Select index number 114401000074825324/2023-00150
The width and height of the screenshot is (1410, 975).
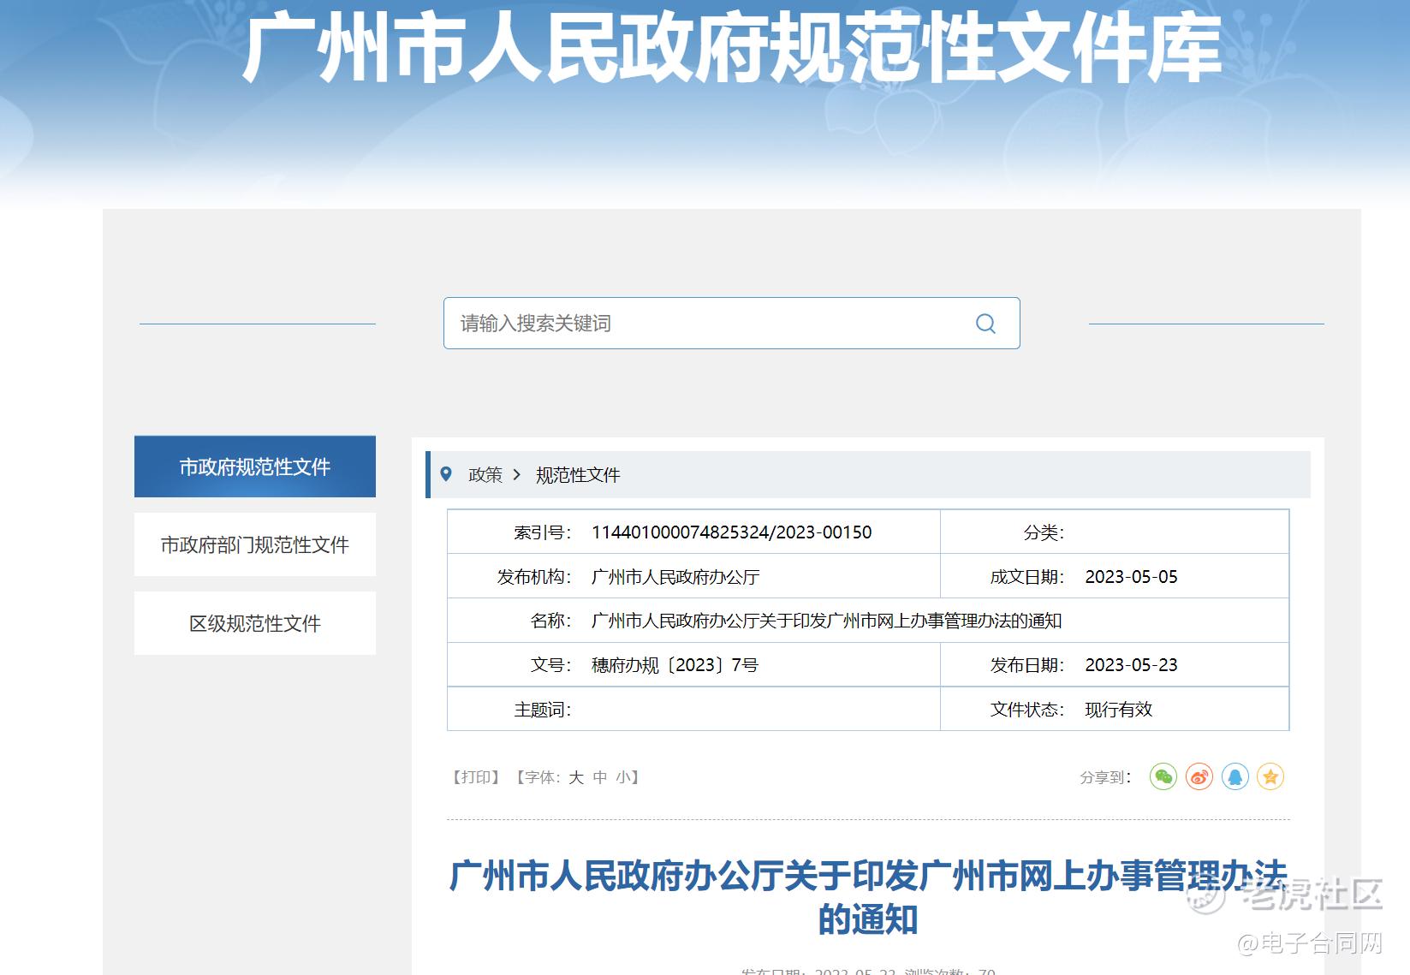(732, 532)
